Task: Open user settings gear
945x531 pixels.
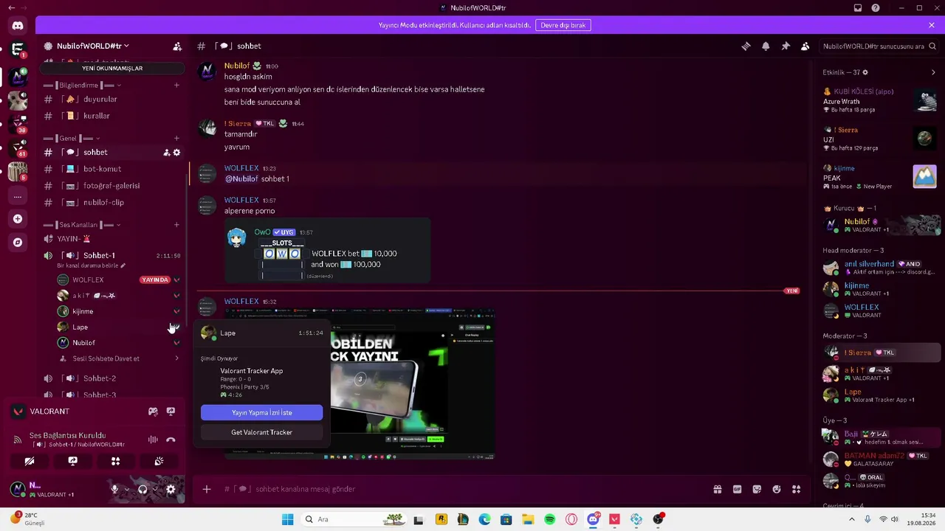Action: pyautogui.click(x=171, y=489)
